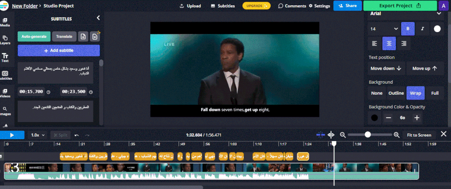451x189 pixels.
Task: Open the 1.0x playback speed dropdown
Action: click(x=38, y=135)
